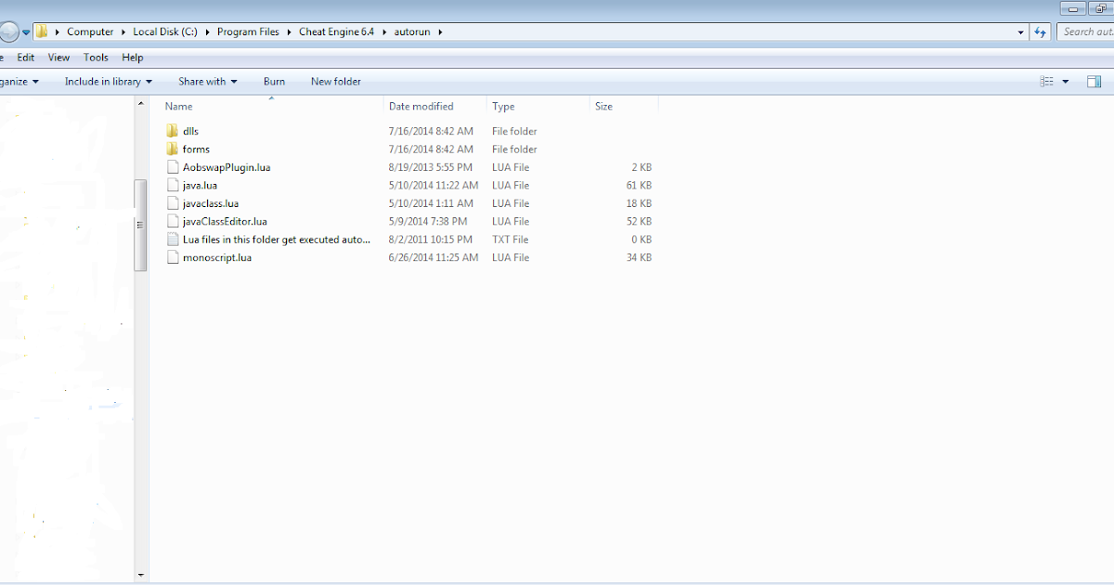
Task: Click the folder icon in address bar
Action: tap(42, 32)
